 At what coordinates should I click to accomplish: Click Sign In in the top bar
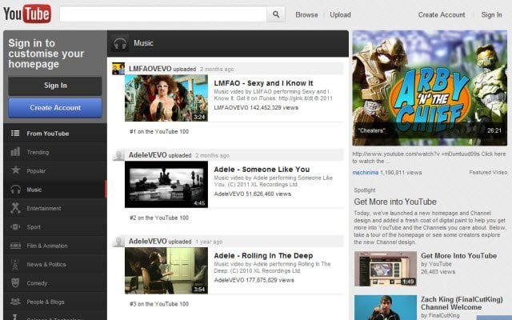[x=491, y=14]
